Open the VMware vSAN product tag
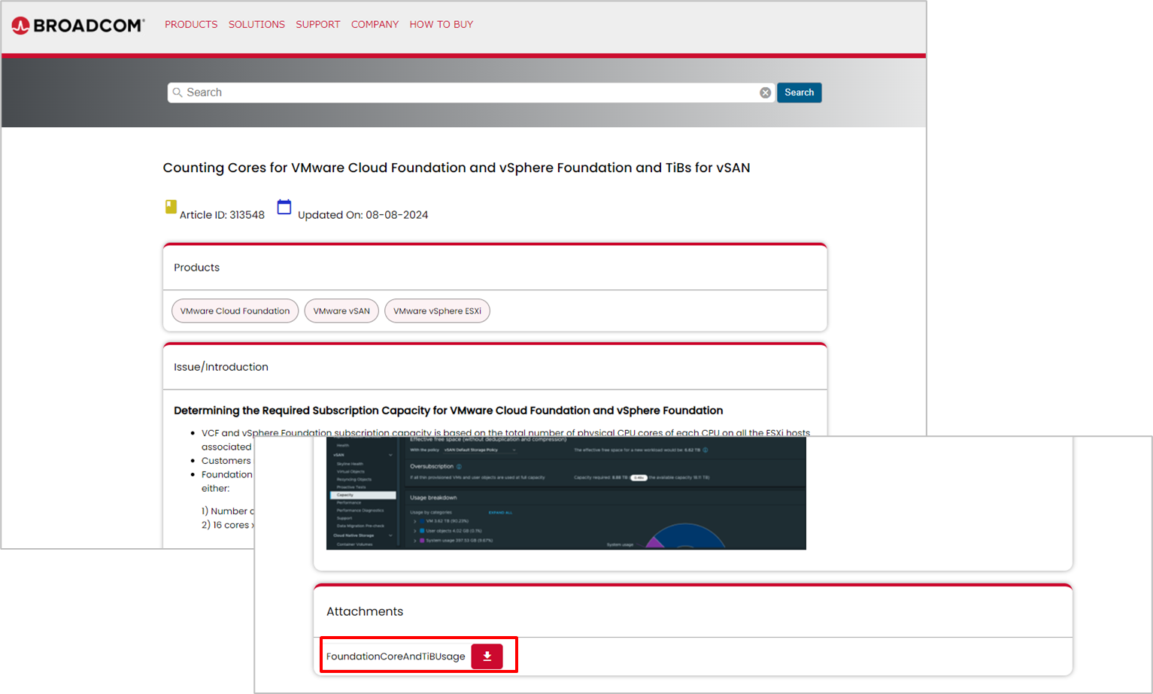Image resolution: width=1153 pixels, height=694 pixels. tap(341, 311)
